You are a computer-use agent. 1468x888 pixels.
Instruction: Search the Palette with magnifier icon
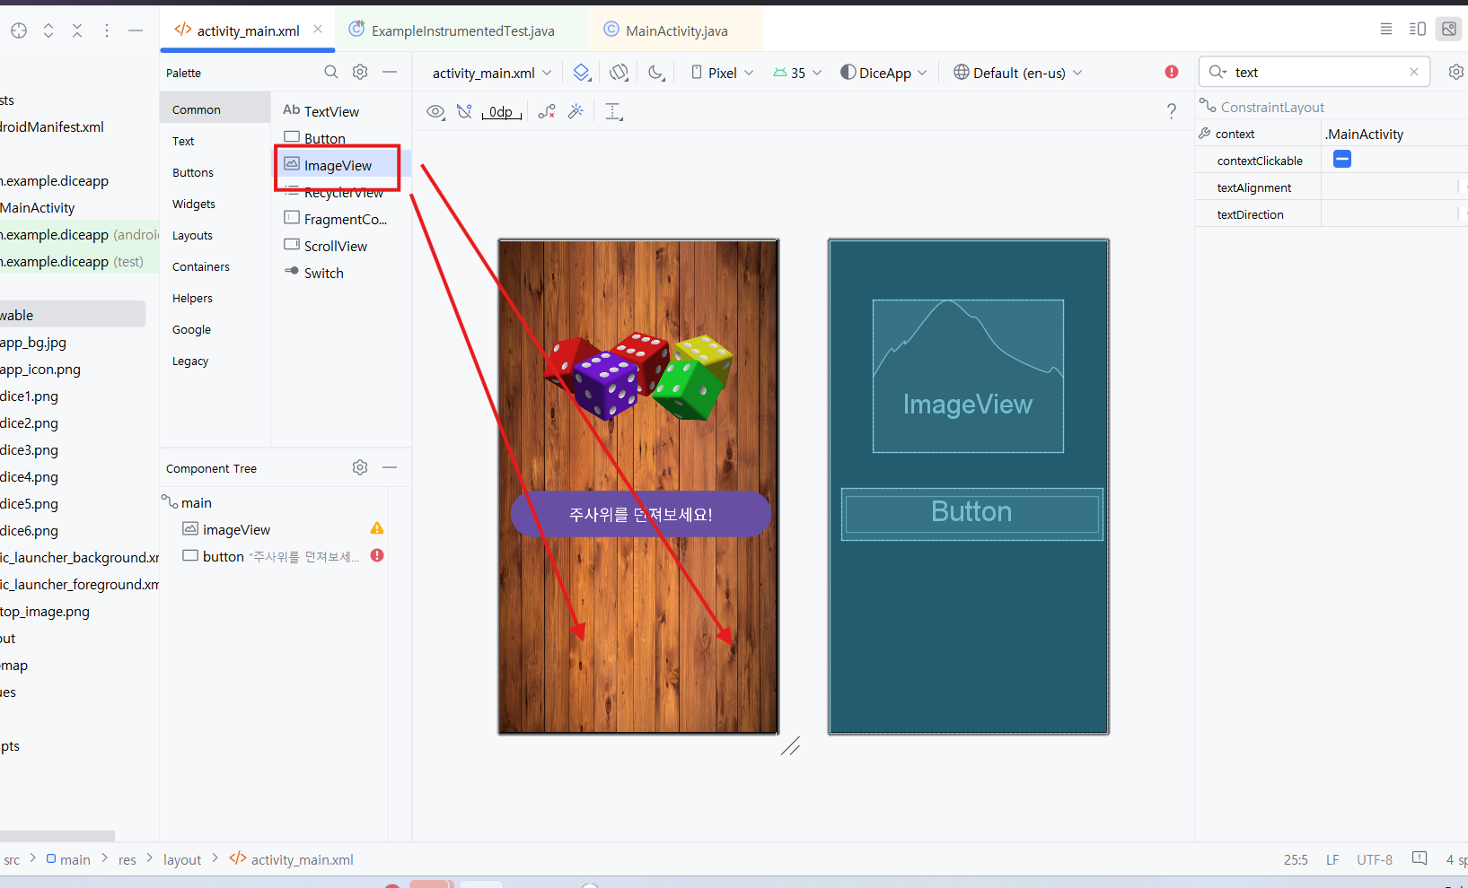point(331,72)
